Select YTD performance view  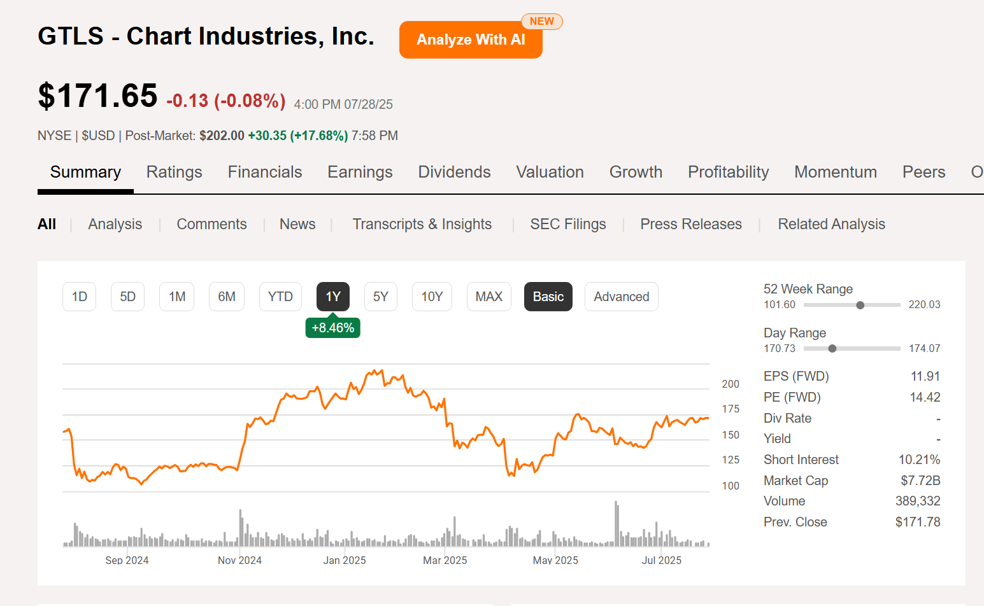click(280, 296)
